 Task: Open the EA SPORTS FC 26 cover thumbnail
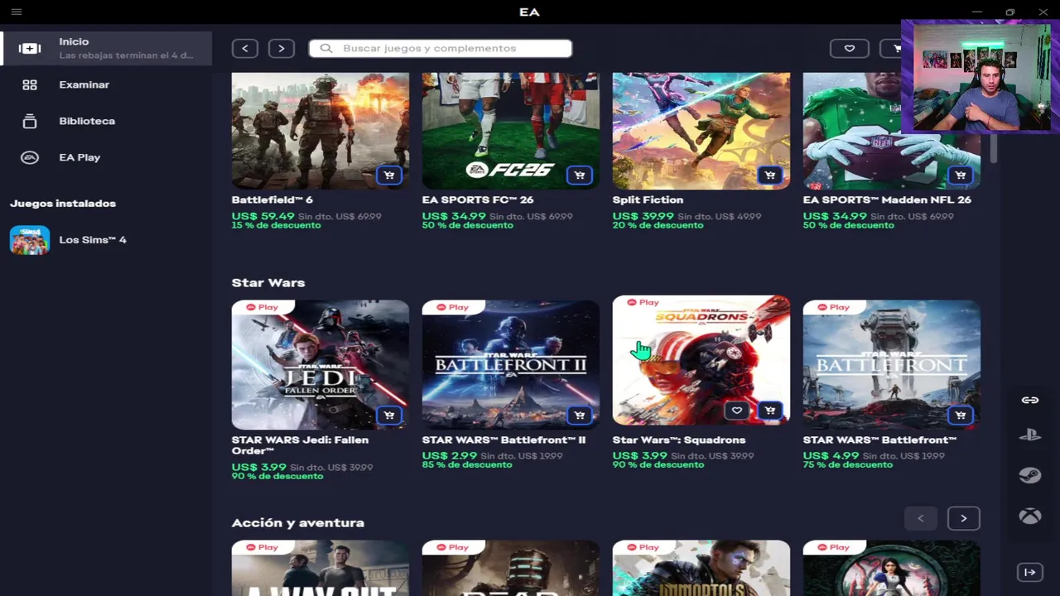511,131
